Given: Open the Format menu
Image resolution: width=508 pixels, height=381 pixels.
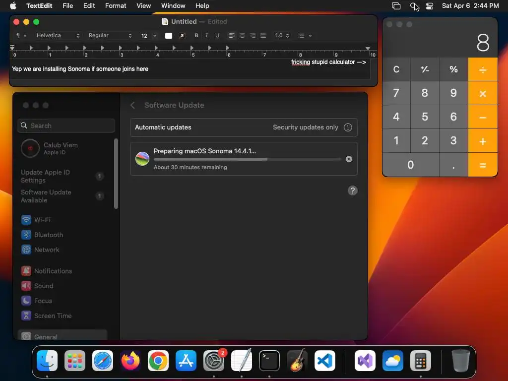Looking at the screenshot, I should (116, 6).
